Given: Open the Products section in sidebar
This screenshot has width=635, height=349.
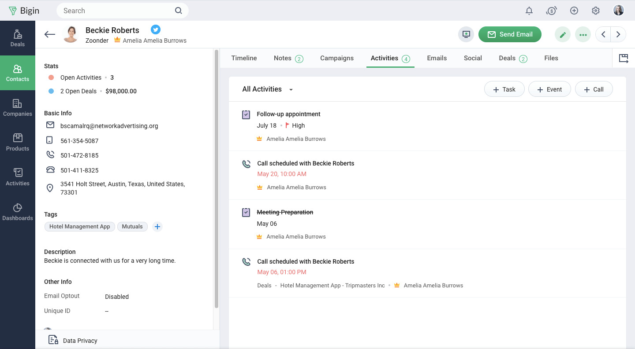Looking at the screenshot, I should pos(18,142).
